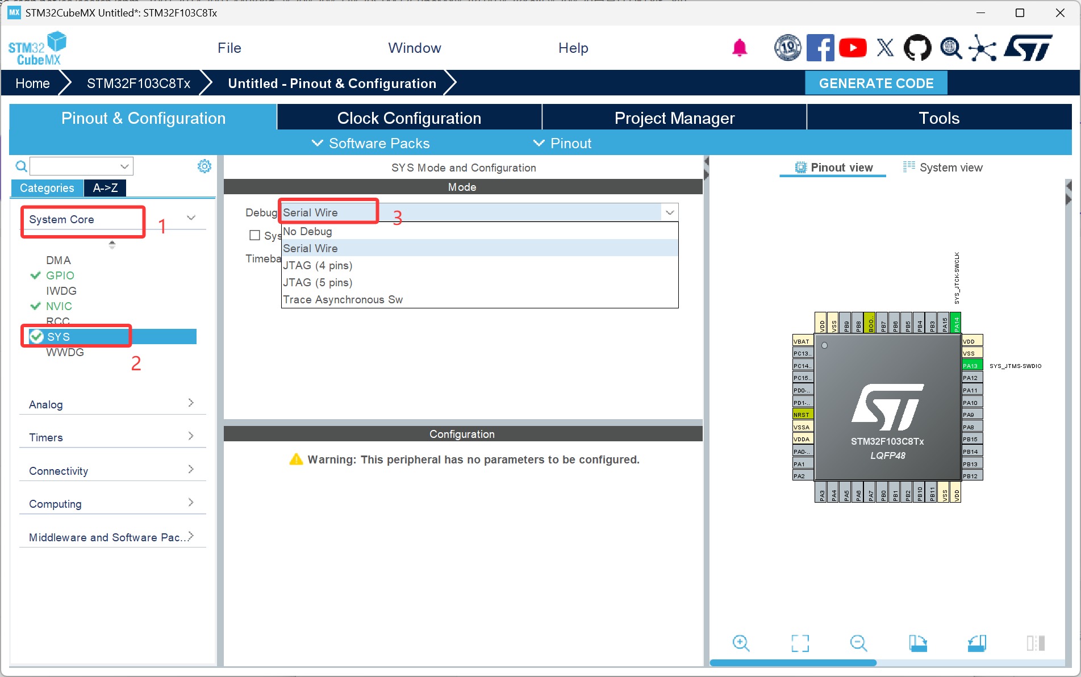Toggle the Sys checkbox under Debug

tap(255, 235)
